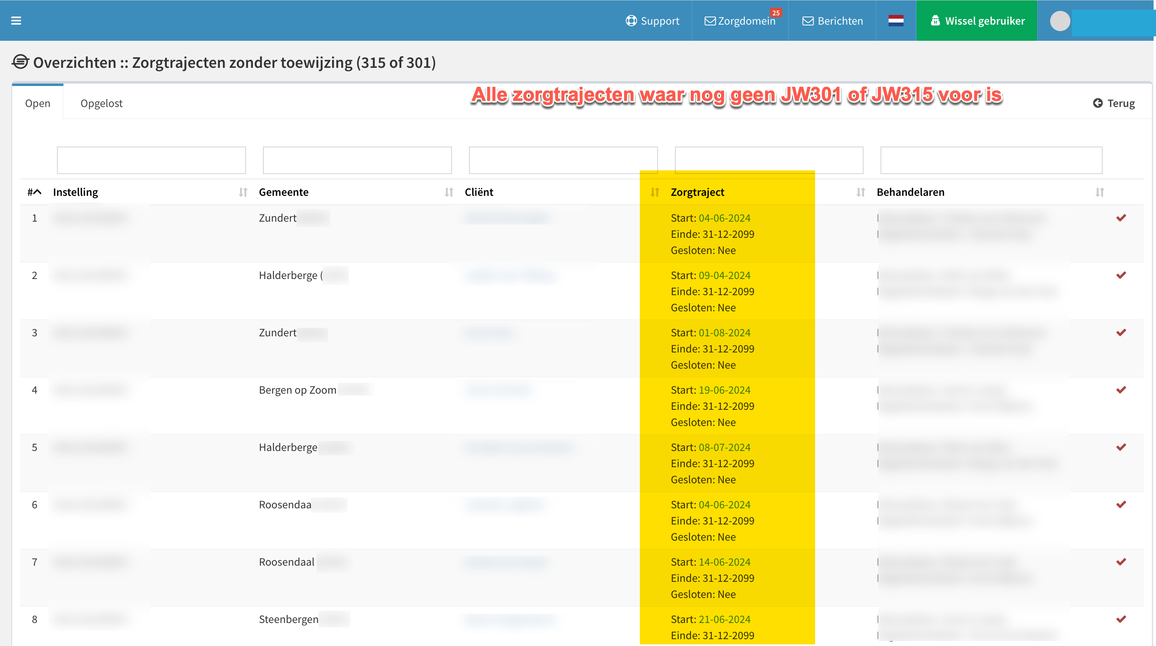Click Halderberge municipality in row 5
The image size is (1156, 646).
point(288,447)
